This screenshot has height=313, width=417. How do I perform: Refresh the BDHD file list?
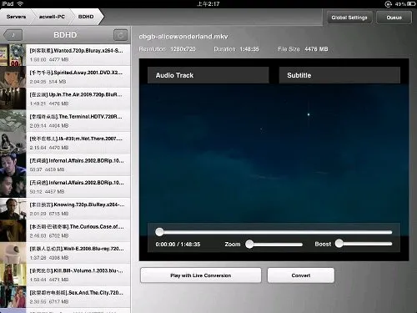120,35
